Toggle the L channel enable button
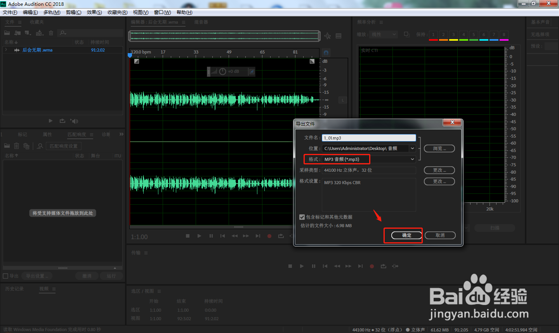Viewport: 559px width, 333px height. (343, 100)
